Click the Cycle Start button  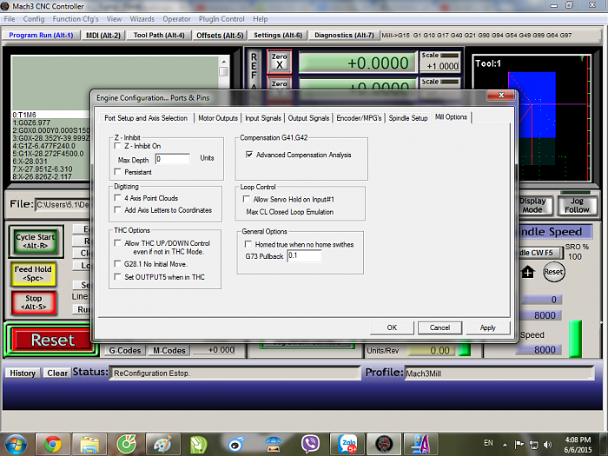(x=36, y=241)
